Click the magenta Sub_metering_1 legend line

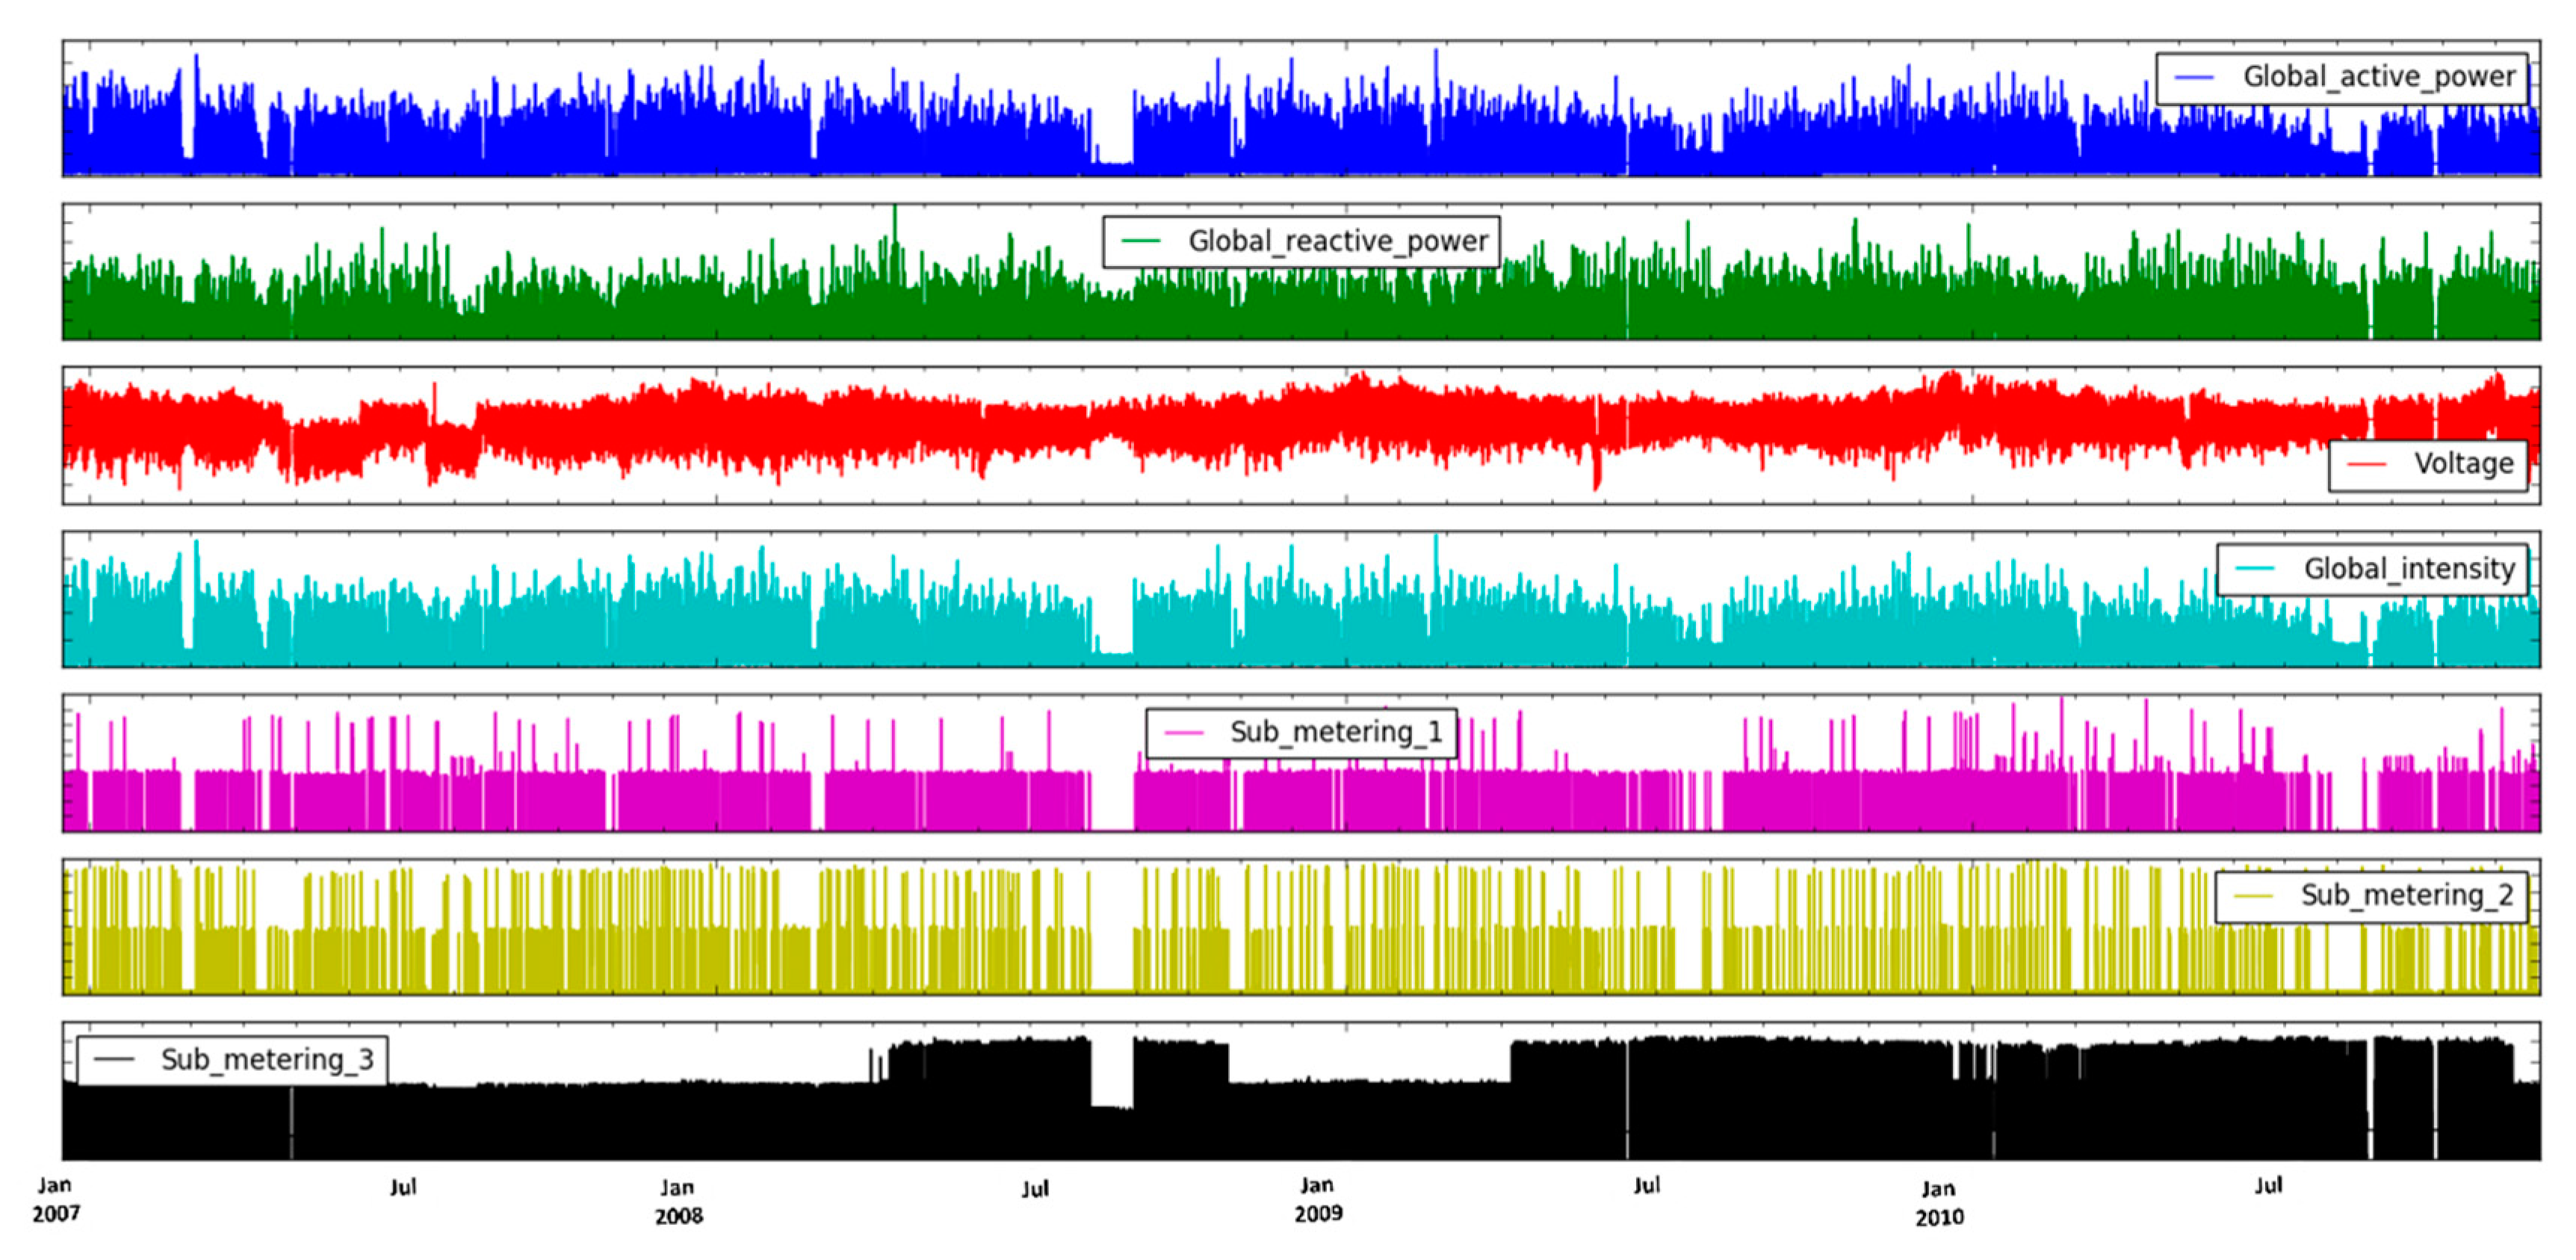(1184, 732)
